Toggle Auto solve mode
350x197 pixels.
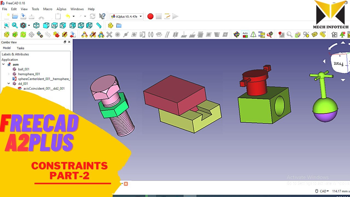(x=245, y=34)
